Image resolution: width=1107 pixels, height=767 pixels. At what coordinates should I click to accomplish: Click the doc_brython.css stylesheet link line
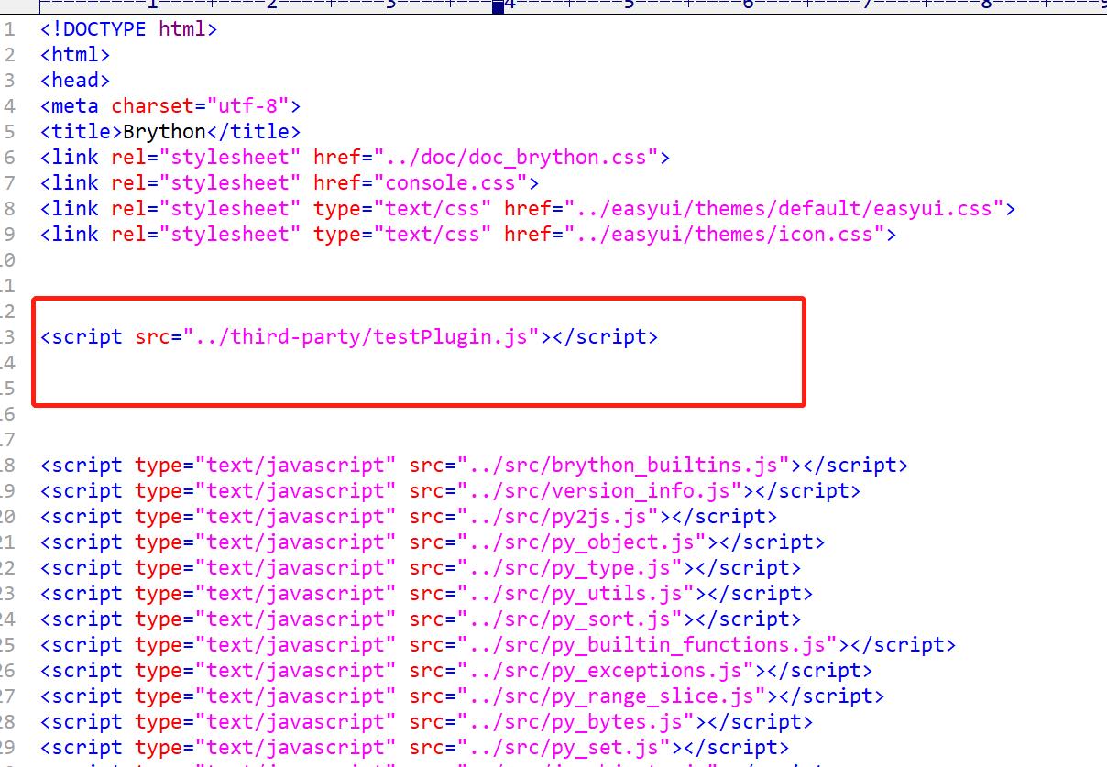pos(356,158)
